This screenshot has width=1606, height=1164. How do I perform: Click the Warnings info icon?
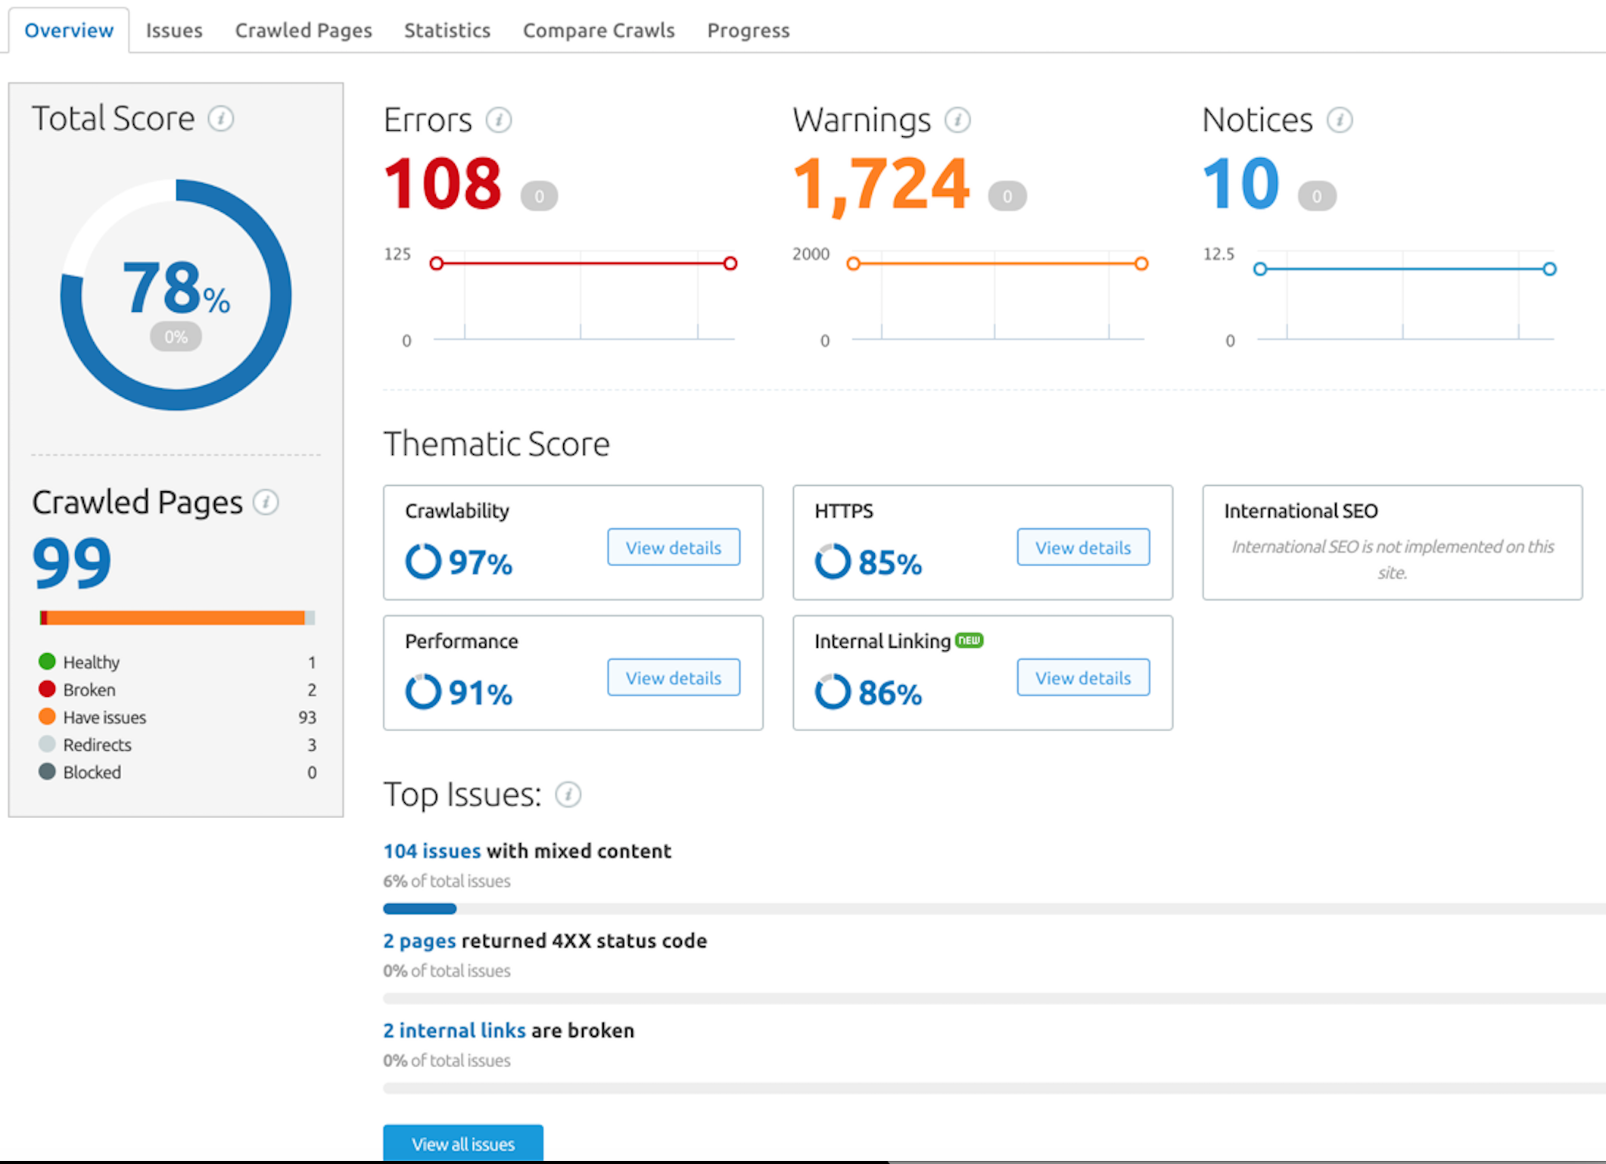[957, 120]
